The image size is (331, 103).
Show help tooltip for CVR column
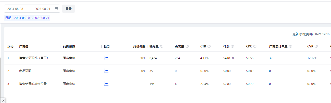316,46
